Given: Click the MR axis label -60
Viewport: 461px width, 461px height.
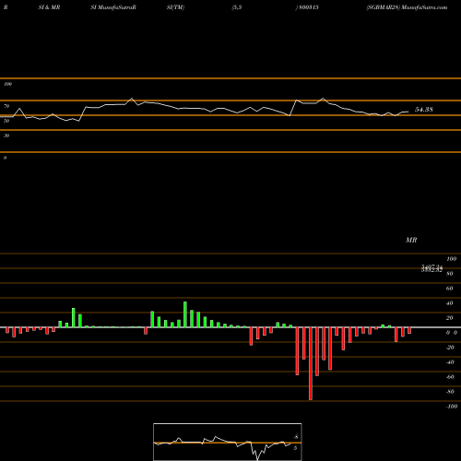Looking at the screenshot, I should pyautogui.click(x=450, y=377).
